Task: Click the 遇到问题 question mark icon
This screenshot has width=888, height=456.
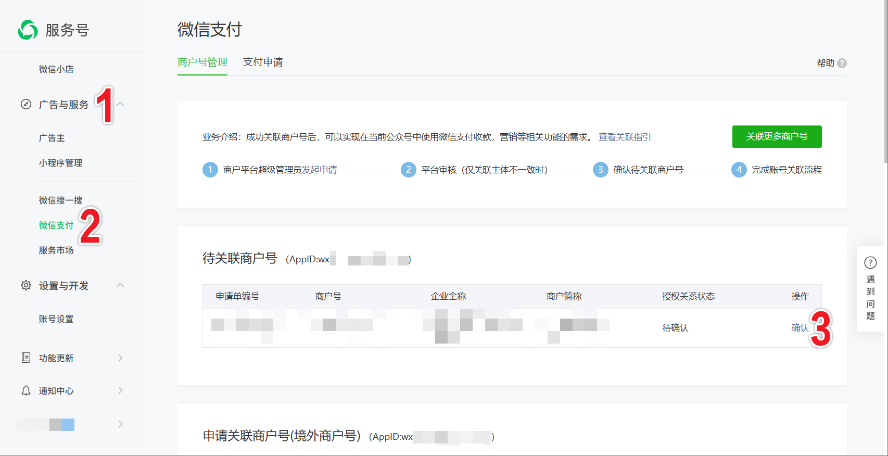Action: click(x=870, y=262)
